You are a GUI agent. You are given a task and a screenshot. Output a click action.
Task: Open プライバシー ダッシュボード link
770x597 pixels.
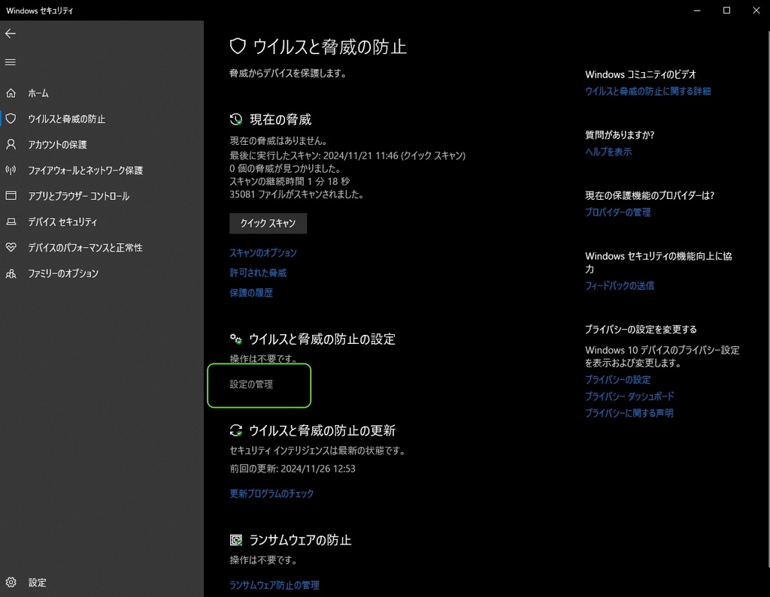(x=629, y=396)
